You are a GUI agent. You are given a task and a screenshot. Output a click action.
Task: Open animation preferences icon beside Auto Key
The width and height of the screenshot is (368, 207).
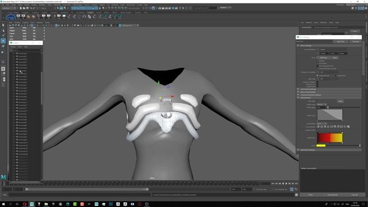click(x=296, y=189)
